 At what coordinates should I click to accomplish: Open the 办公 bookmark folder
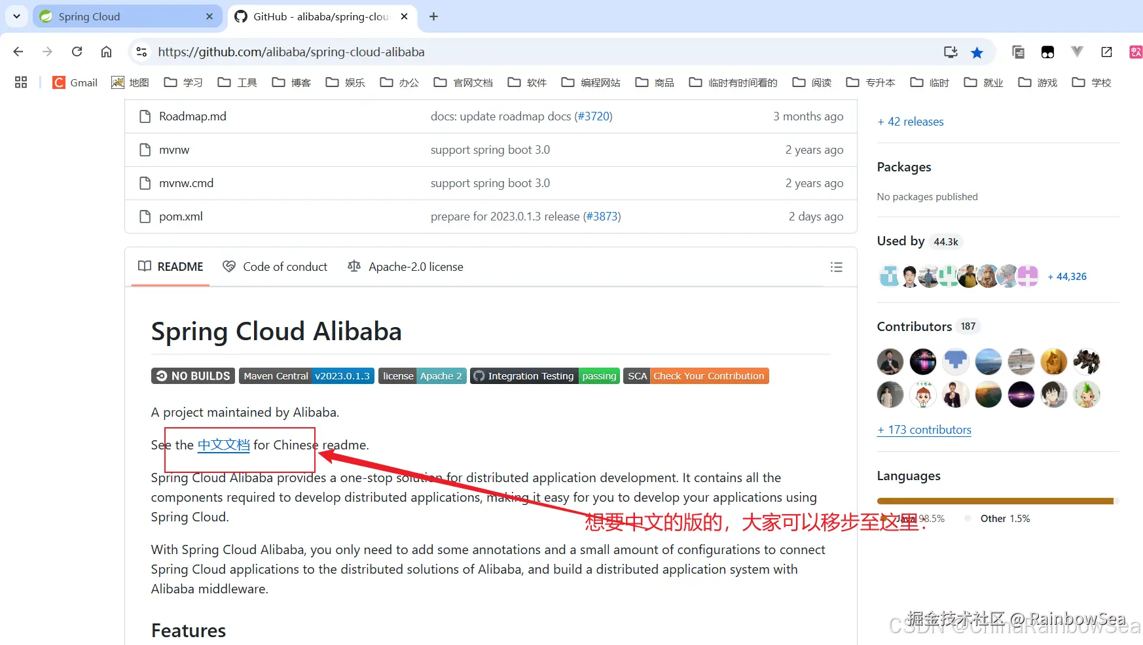[399, 82]
